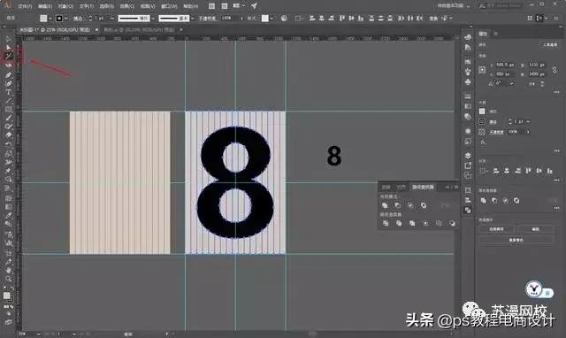566x338 pixels.
Task: Click the X position field in Properties
Action: click(505, 65)
